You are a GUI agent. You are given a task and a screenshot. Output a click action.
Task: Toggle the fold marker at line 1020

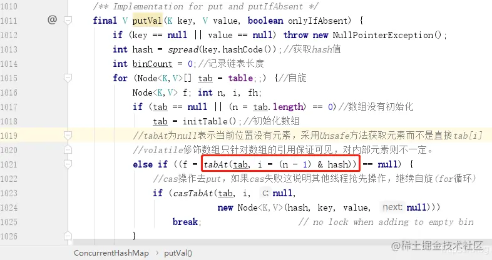tap(68, 150)
